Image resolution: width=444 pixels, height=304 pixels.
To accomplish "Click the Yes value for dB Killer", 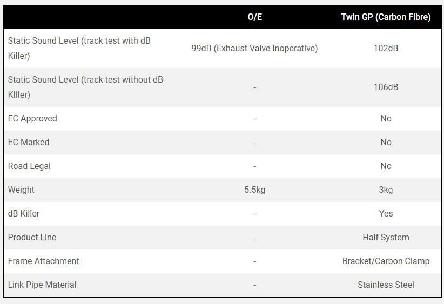I will tap(386, 214).
